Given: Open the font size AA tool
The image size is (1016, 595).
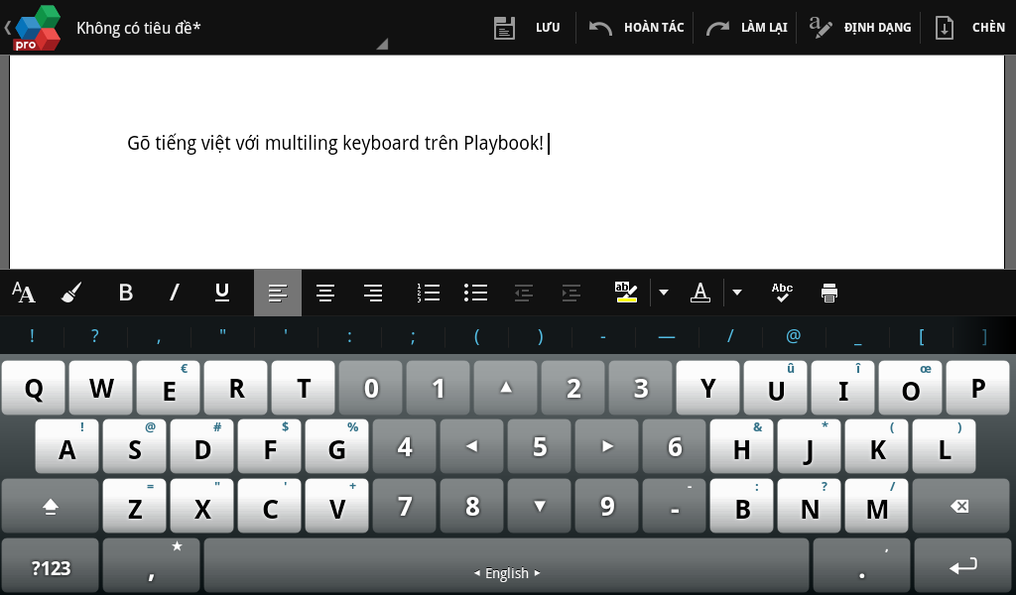Looking at the screenshot, I should tap(24, 293).
